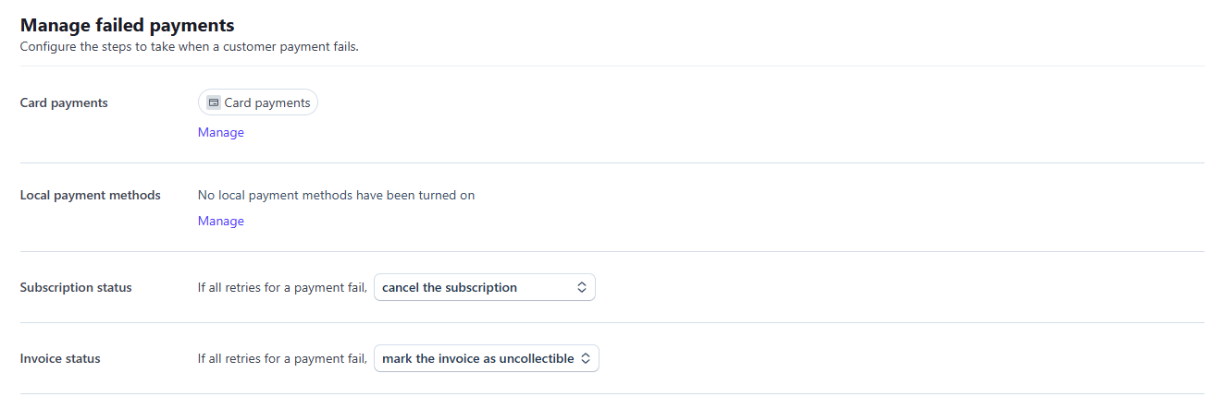Click the Card payments row label
This screenshot has height=409, width=1224.
coord(64,102)
